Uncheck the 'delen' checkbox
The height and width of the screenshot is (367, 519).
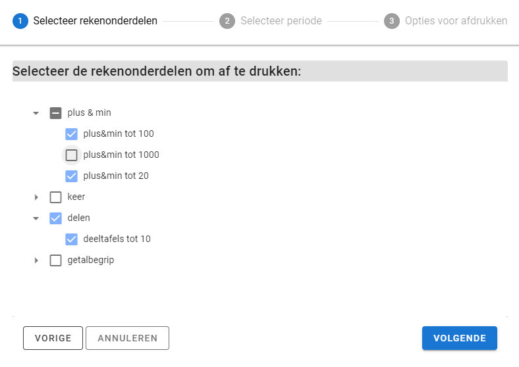[x=56, y=218]
